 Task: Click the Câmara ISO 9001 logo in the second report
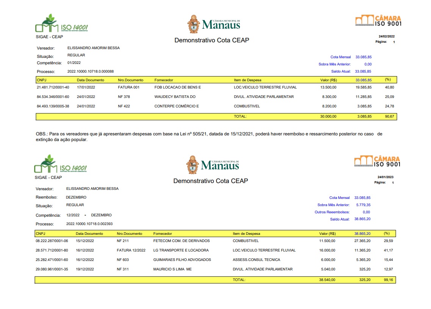(377, 161)
